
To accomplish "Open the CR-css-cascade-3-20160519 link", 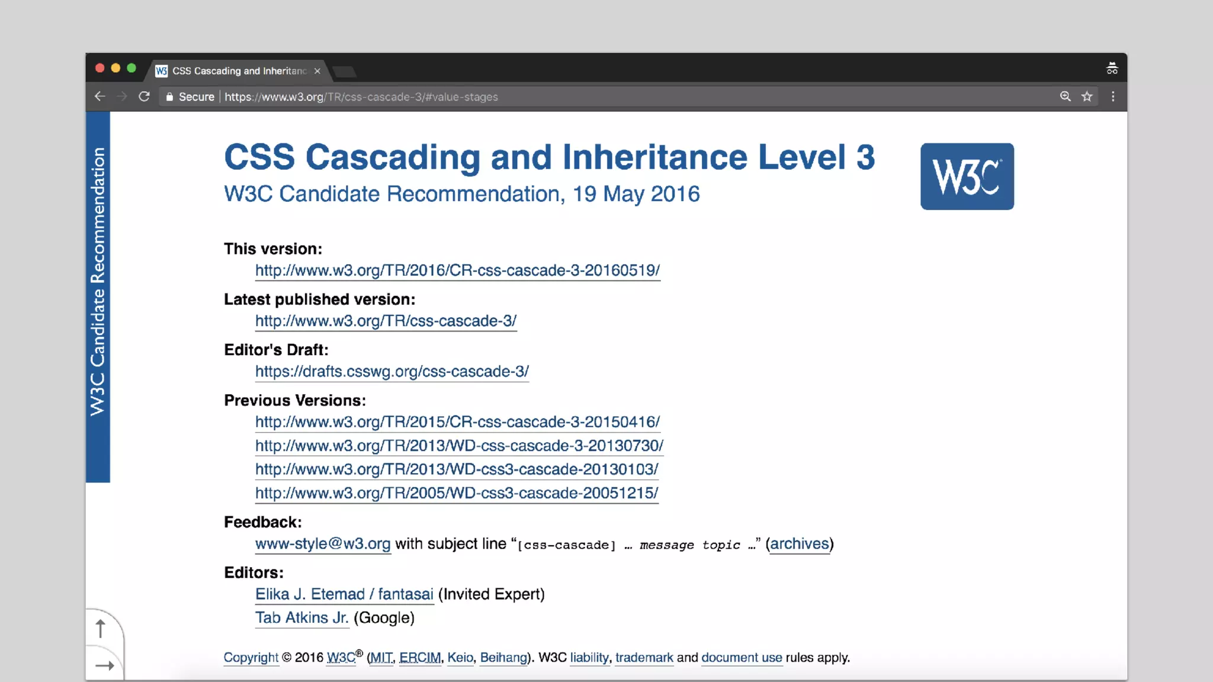I will click(457, 271).
